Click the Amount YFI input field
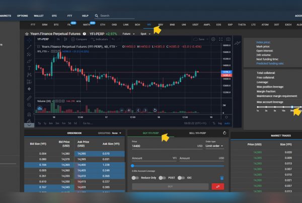302x203 pixels. coord(155,158)
